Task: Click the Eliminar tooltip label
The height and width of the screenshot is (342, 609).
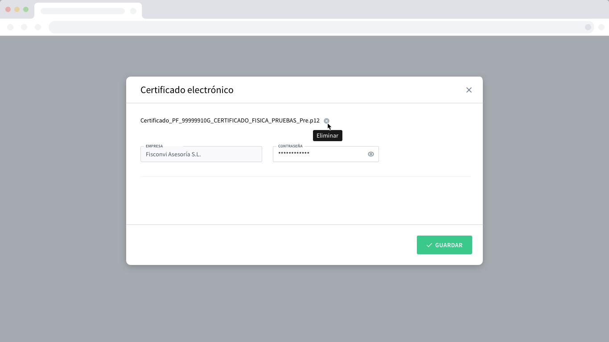Action: (327, 136)
